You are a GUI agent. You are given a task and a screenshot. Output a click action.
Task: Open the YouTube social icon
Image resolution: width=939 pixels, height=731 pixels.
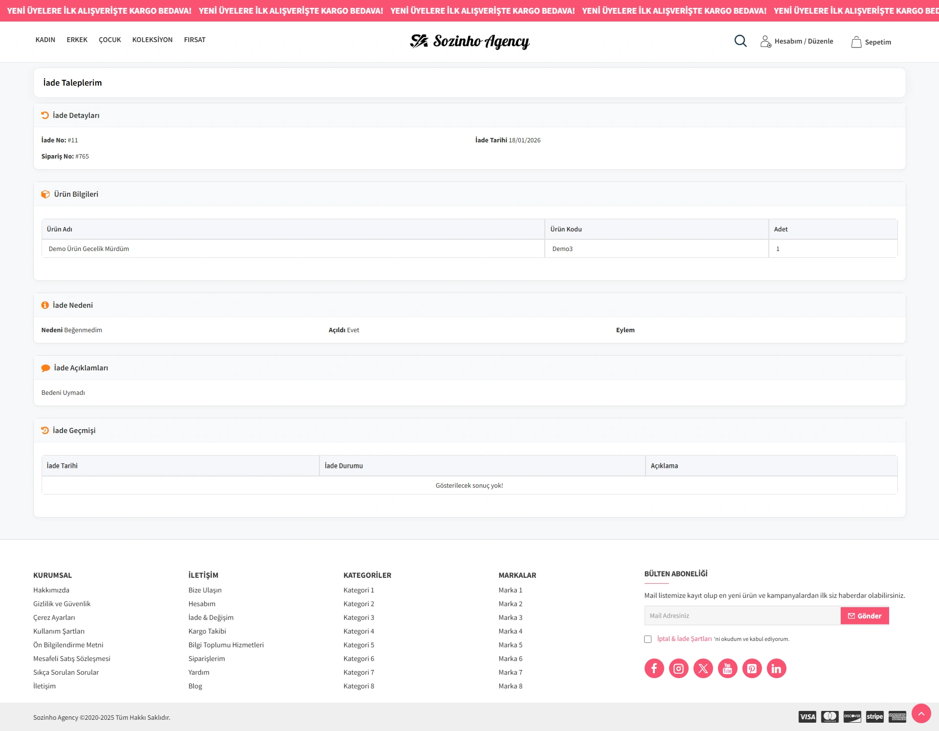pos(727,668)
